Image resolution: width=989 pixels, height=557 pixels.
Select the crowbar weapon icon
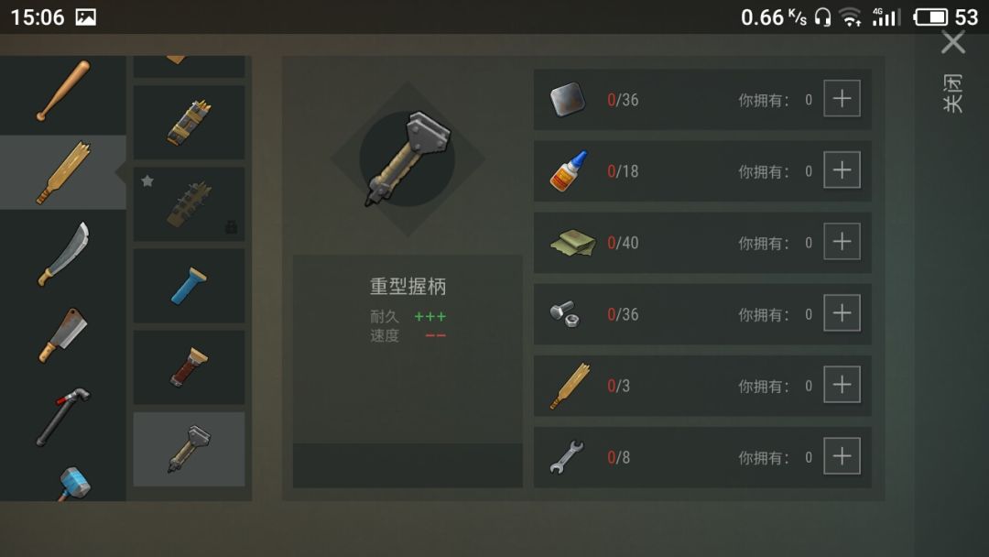63,417
